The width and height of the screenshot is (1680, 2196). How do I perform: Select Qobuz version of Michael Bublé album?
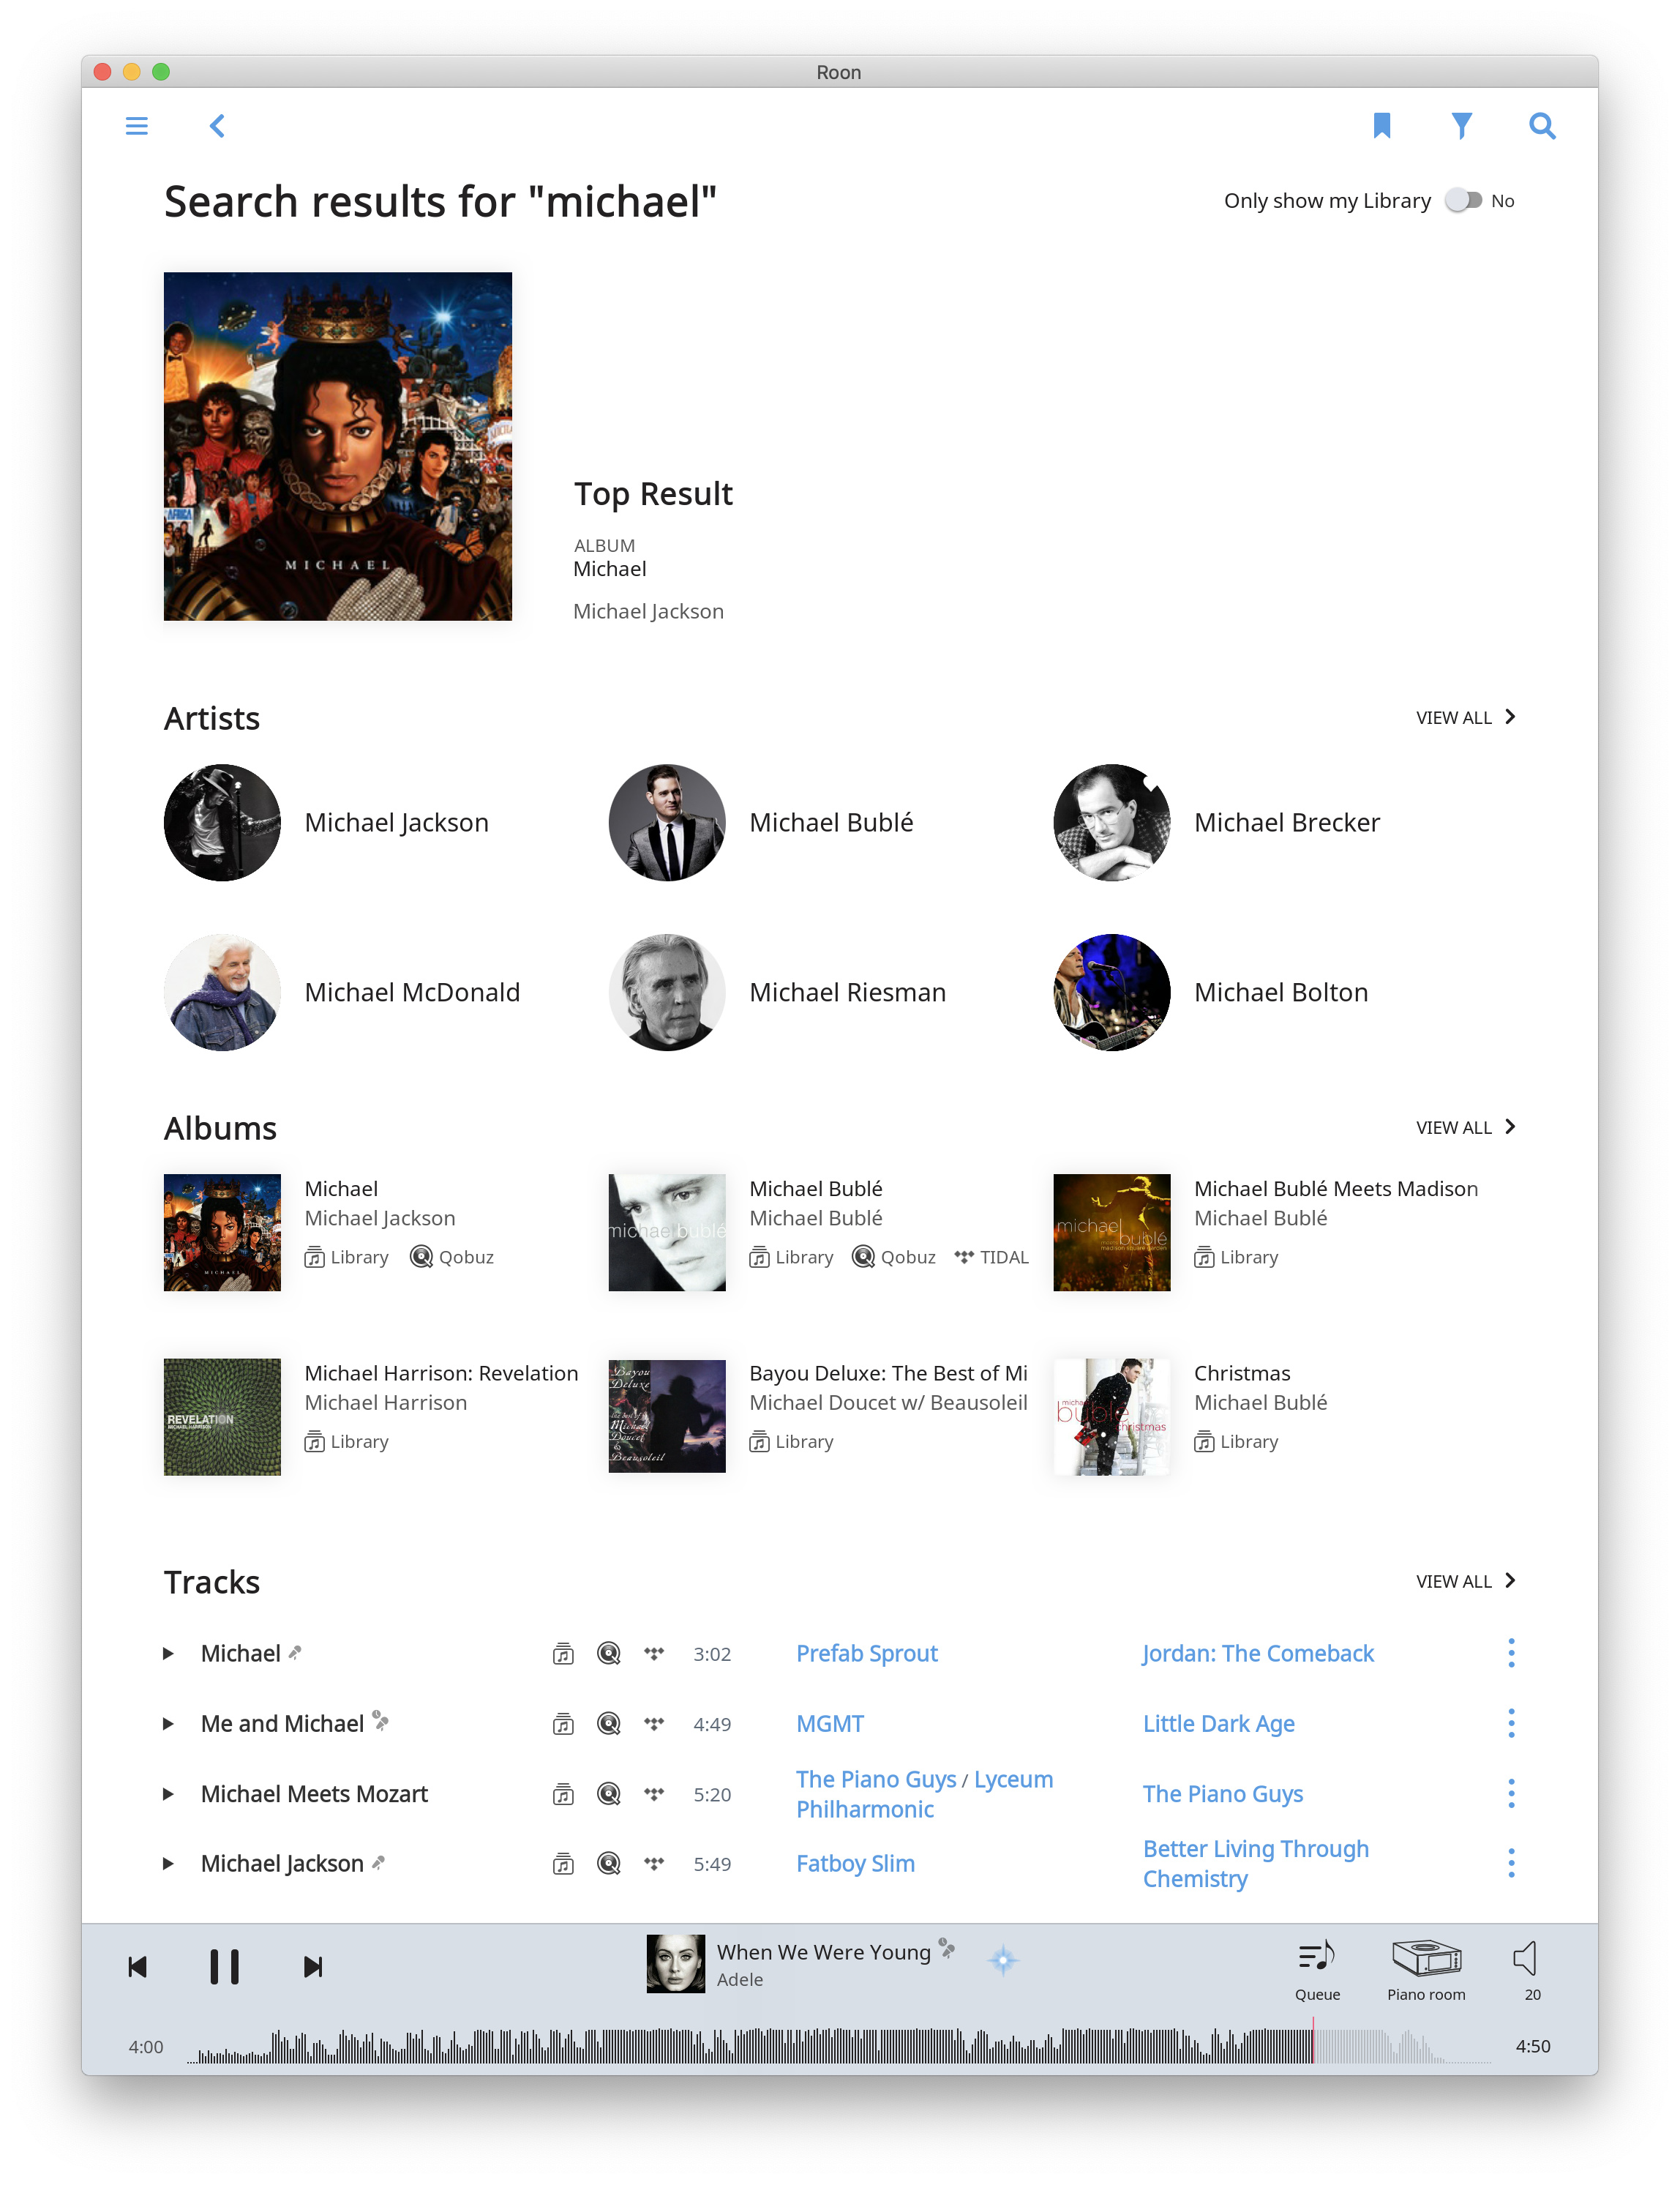[x=894, y=1258]
